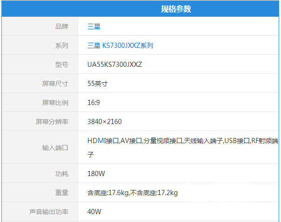281x222 pixels.
Task: Open the 三星 brand link
Action: point(94,26)
